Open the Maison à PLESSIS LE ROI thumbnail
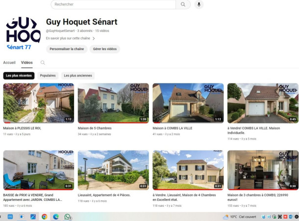Screen dimensions: 299x221 coord(39,103)
